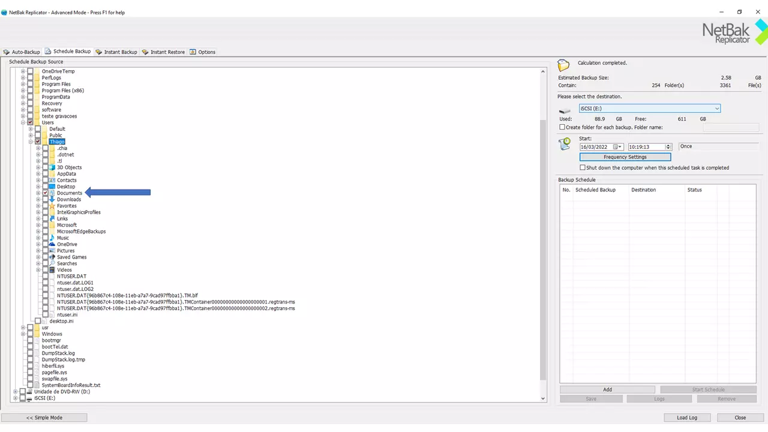Click the Desktop folder icon
Viewport: 768px width, 432px height.
pos(52,187)
